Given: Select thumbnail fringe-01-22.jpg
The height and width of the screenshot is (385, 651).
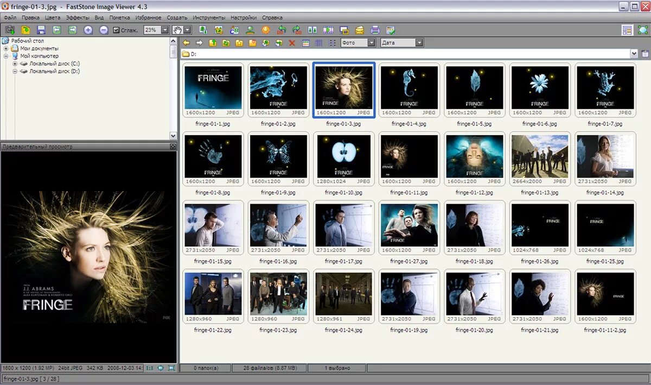Looking at the screenshot, I should (x=213, y=297).
